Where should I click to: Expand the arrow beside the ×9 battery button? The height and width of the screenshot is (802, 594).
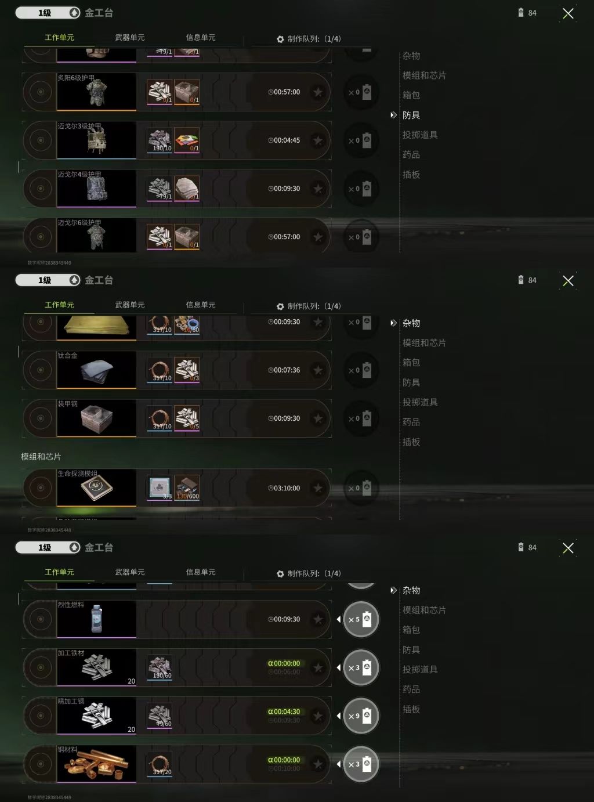click(x=339, y=716)
